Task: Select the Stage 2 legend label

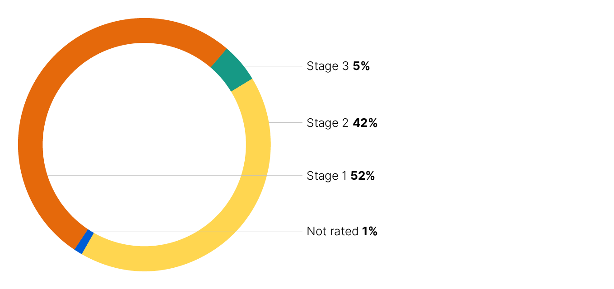Action: point(328,123)
